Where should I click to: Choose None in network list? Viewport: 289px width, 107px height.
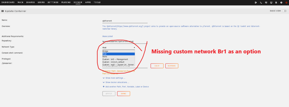118,57
